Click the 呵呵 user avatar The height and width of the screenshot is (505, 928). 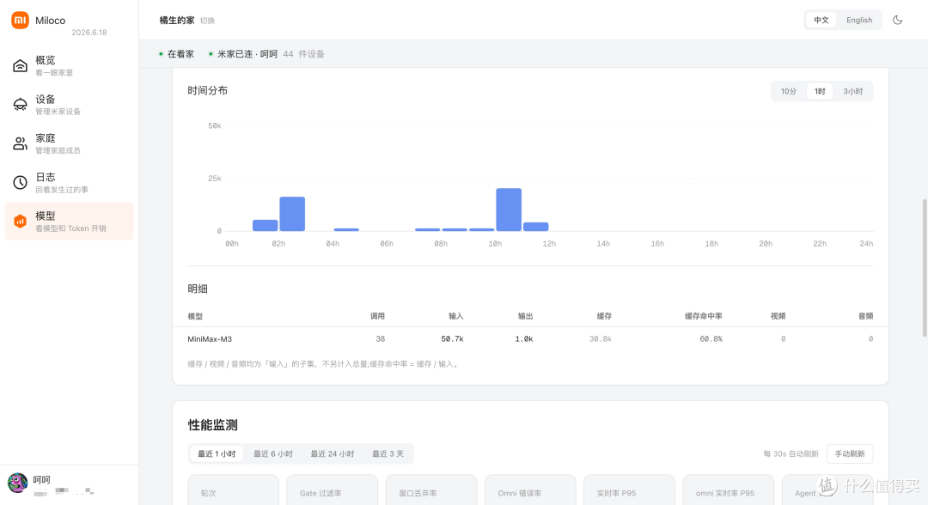point(18,483)
